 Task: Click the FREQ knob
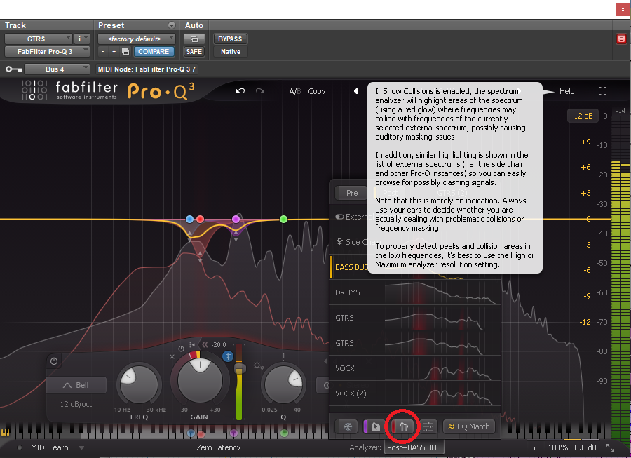139,384
